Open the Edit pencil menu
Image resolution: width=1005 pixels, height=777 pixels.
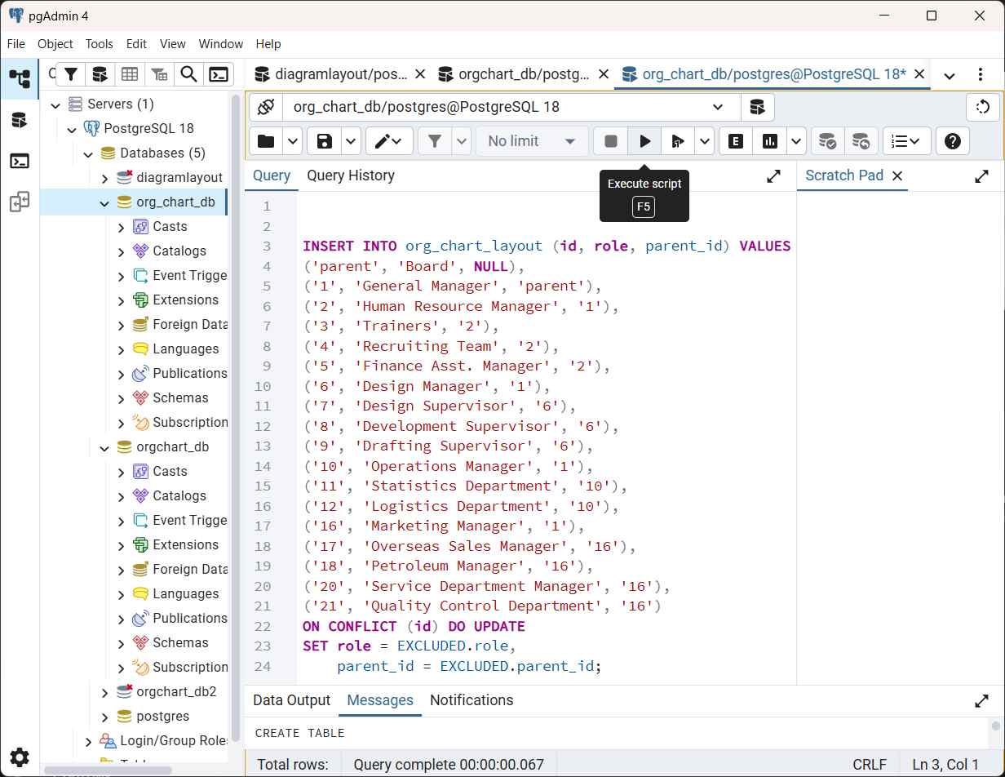388,141
